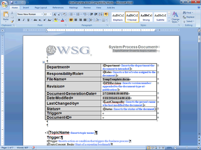
Task: Expand the Styles gallery More button
Action: (x=169, y=21)
